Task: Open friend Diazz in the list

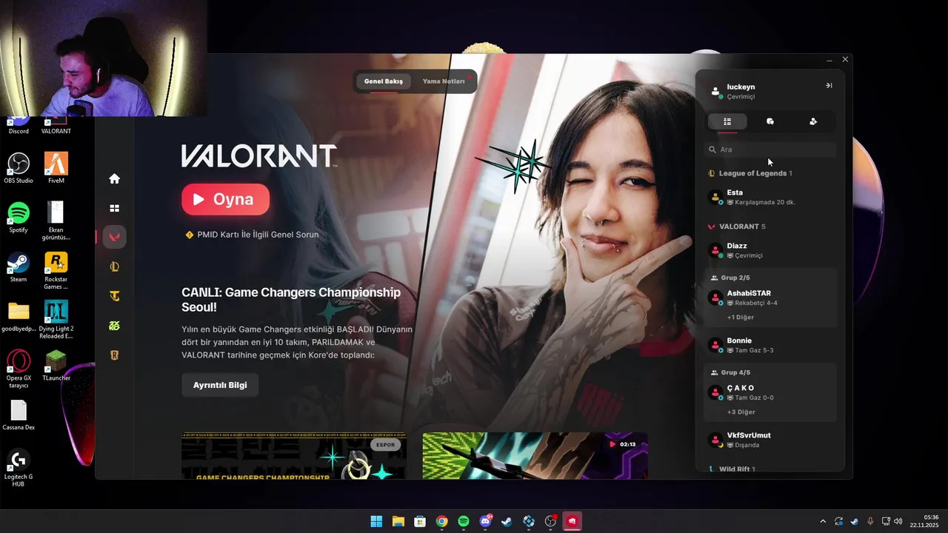Action: pyautogui.click(x=770, y=250)
